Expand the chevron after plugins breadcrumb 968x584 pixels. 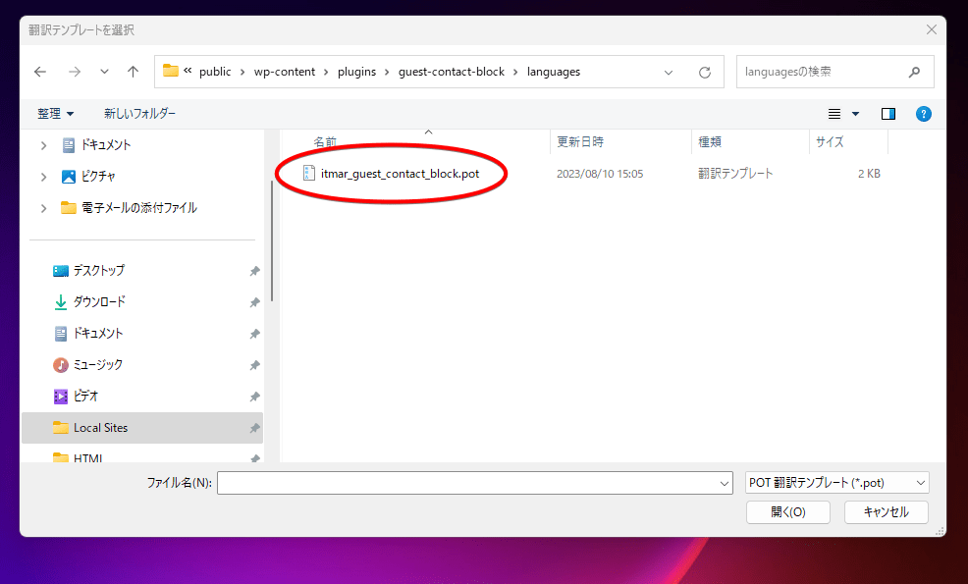[387, 73]
